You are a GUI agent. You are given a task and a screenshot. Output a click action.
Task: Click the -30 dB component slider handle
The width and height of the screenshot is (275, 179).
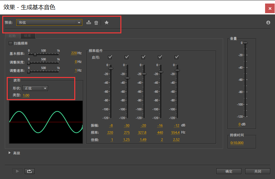point(127,78)
